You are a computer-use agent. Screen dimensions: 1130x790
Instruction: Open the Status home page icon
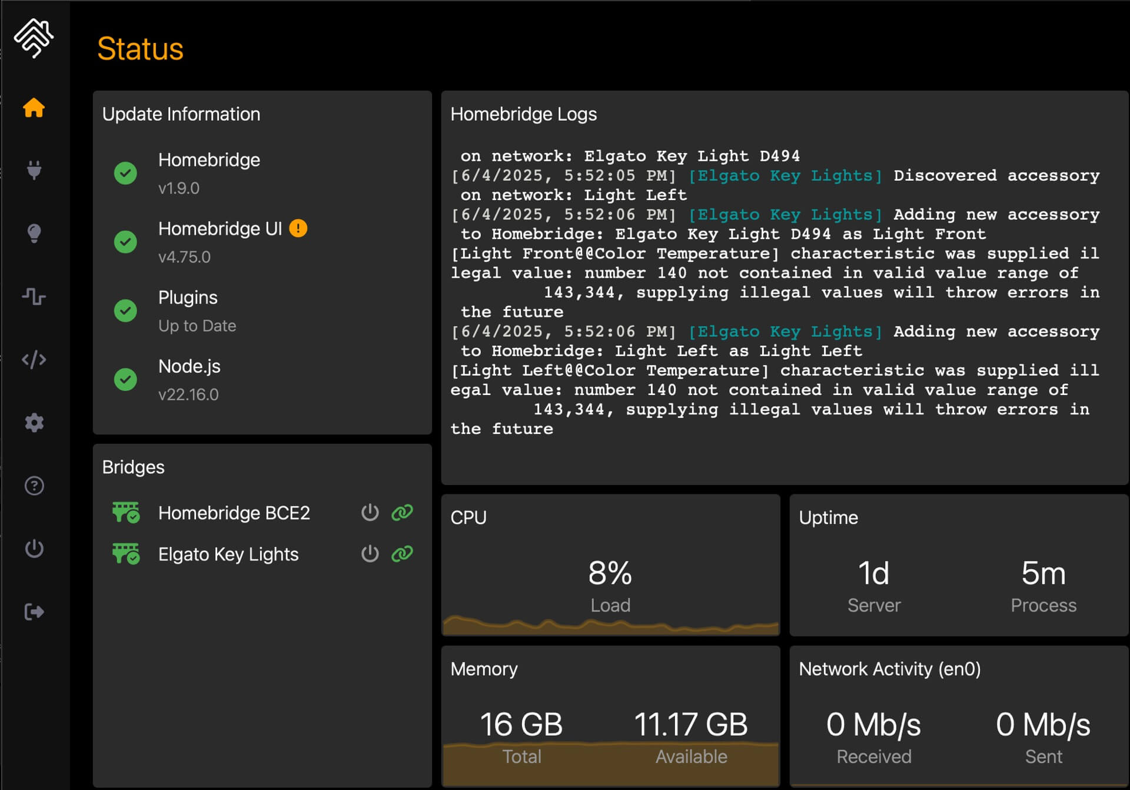[34, 108]
